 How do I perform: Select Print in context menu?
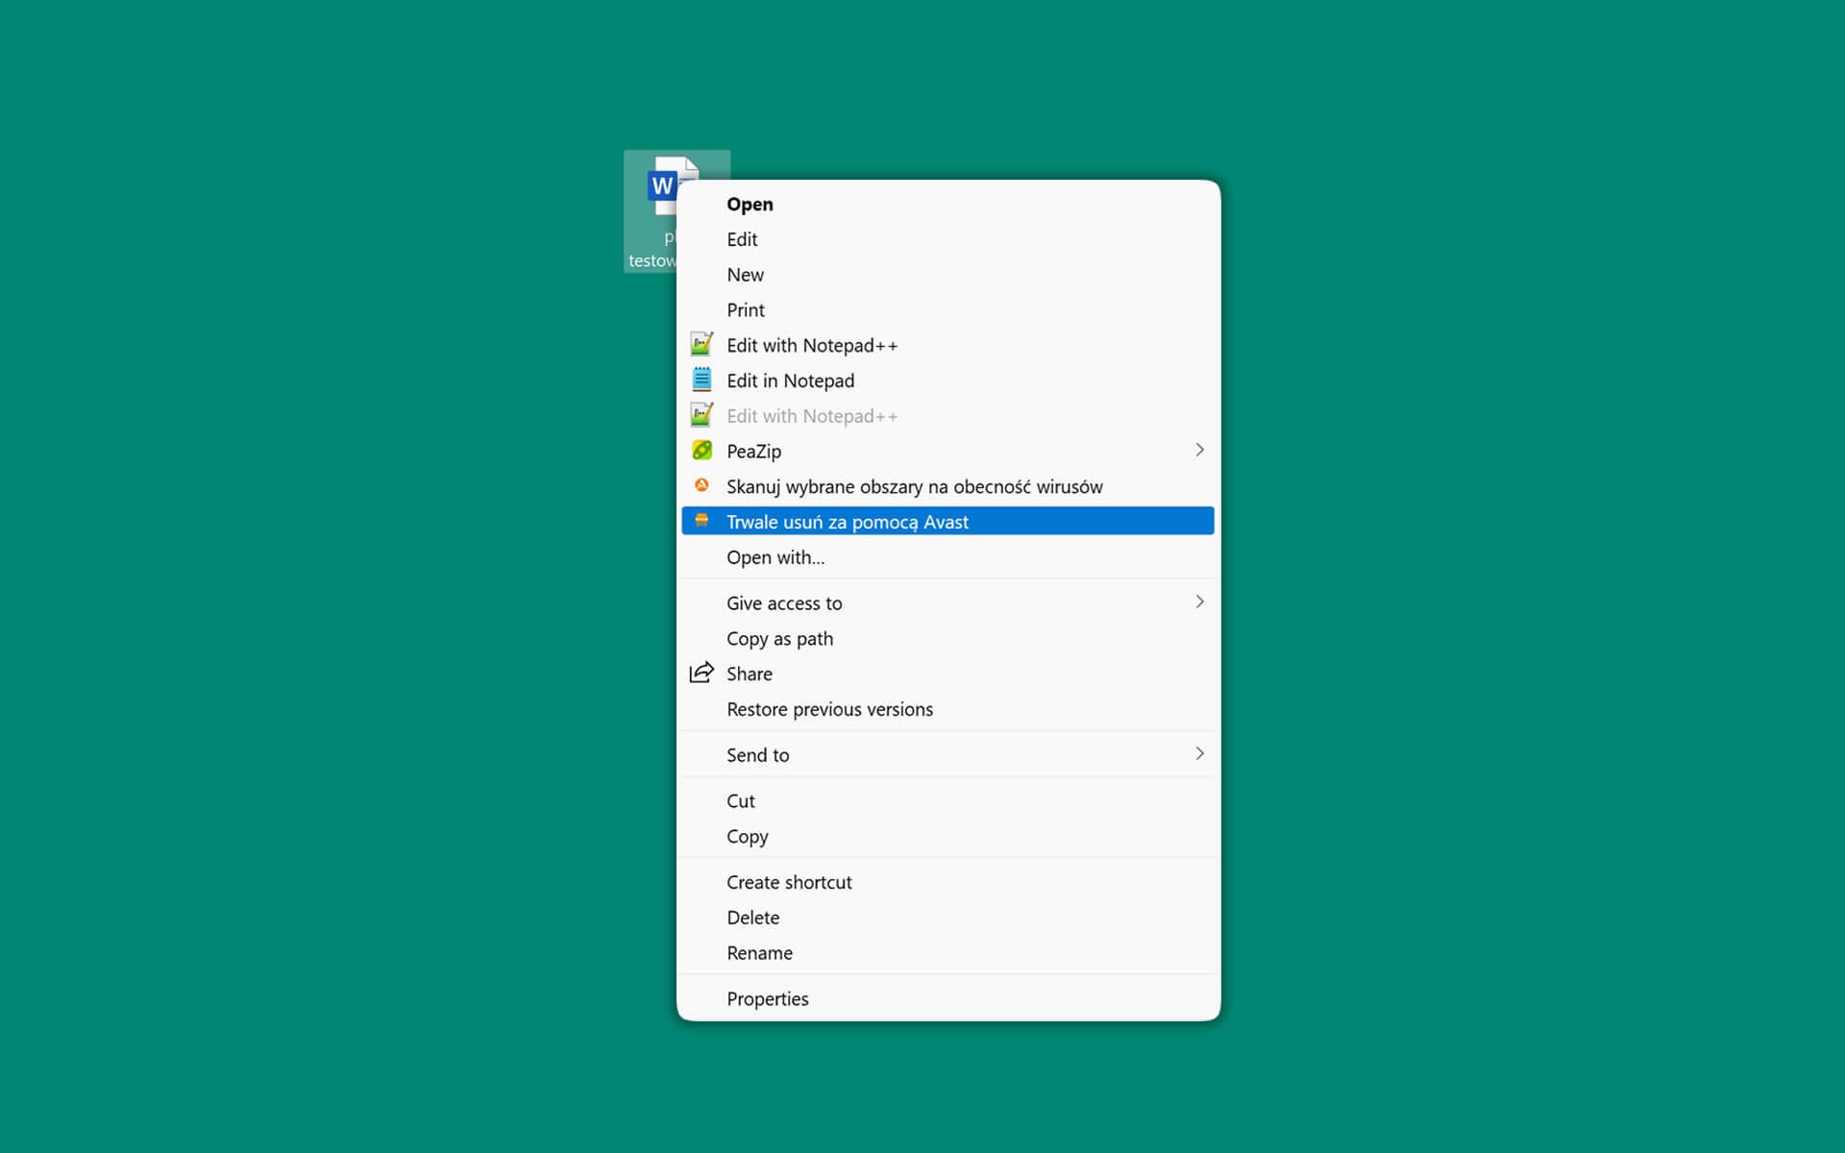[x=746, y=309]
